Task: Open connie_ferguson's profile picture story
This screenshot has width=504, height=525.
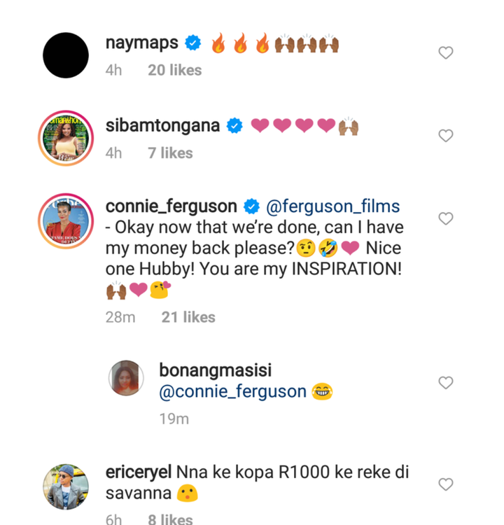Action: [66, 221]
